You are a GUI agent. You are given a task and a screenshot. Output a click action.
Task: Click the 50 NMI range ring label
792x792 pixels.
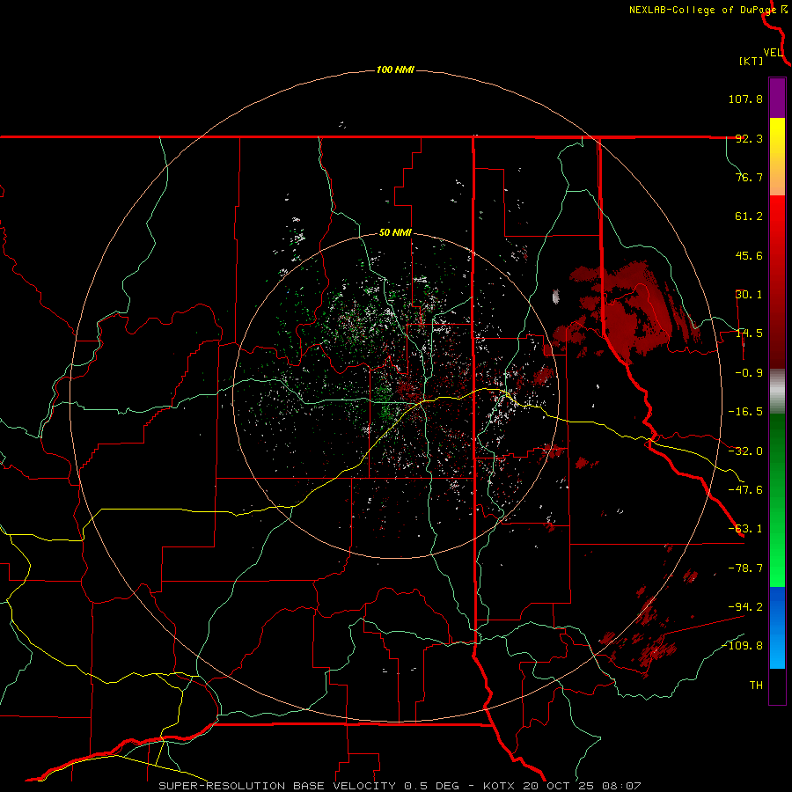(395, 233)
